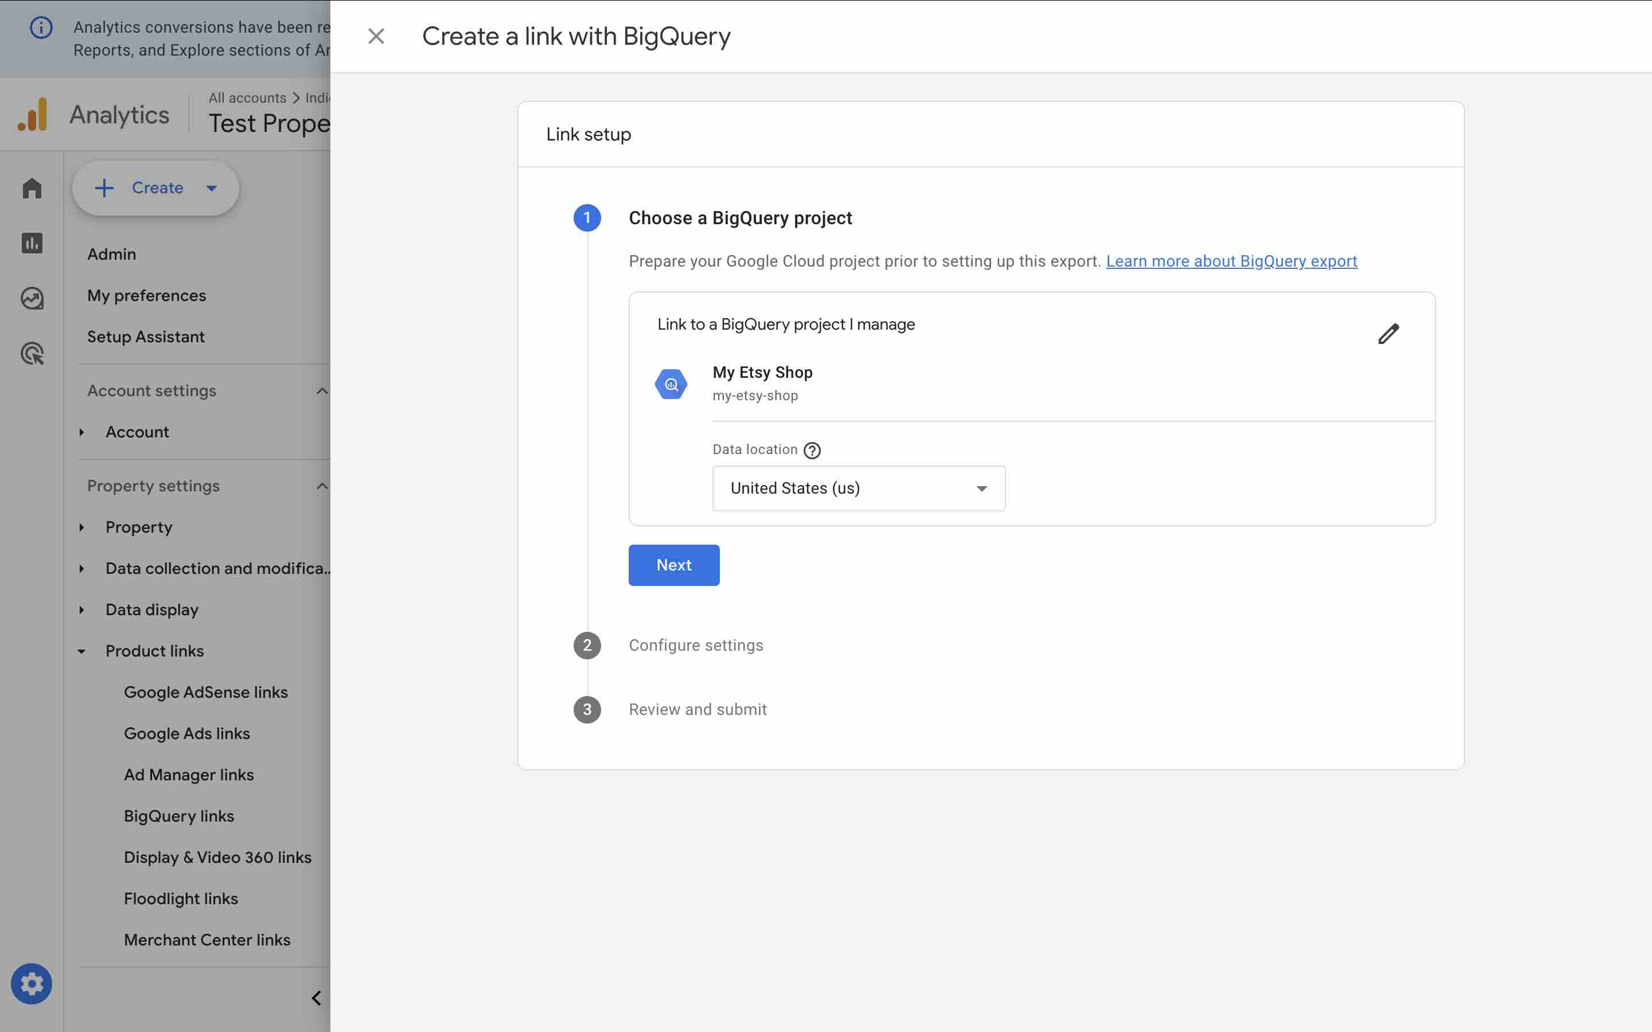The width and height of the screenshot is (1652, 1032).
Task: Open the Explore icon in left rail
Action: point(32,298)
